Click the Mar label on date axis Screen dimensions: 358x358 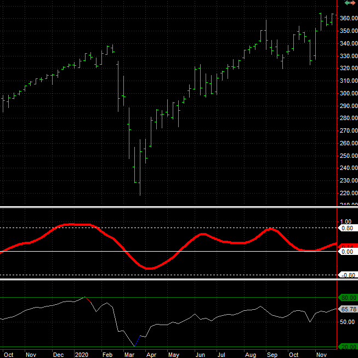coord(129,355)
